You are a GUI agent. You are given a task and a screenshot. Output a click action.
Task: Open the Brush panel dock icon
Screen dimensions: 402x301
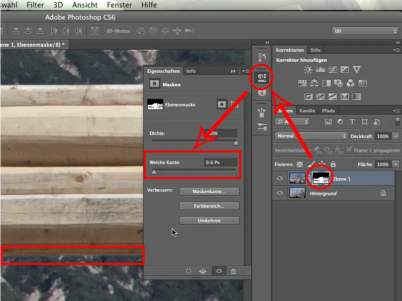click(x=261, y=112)
